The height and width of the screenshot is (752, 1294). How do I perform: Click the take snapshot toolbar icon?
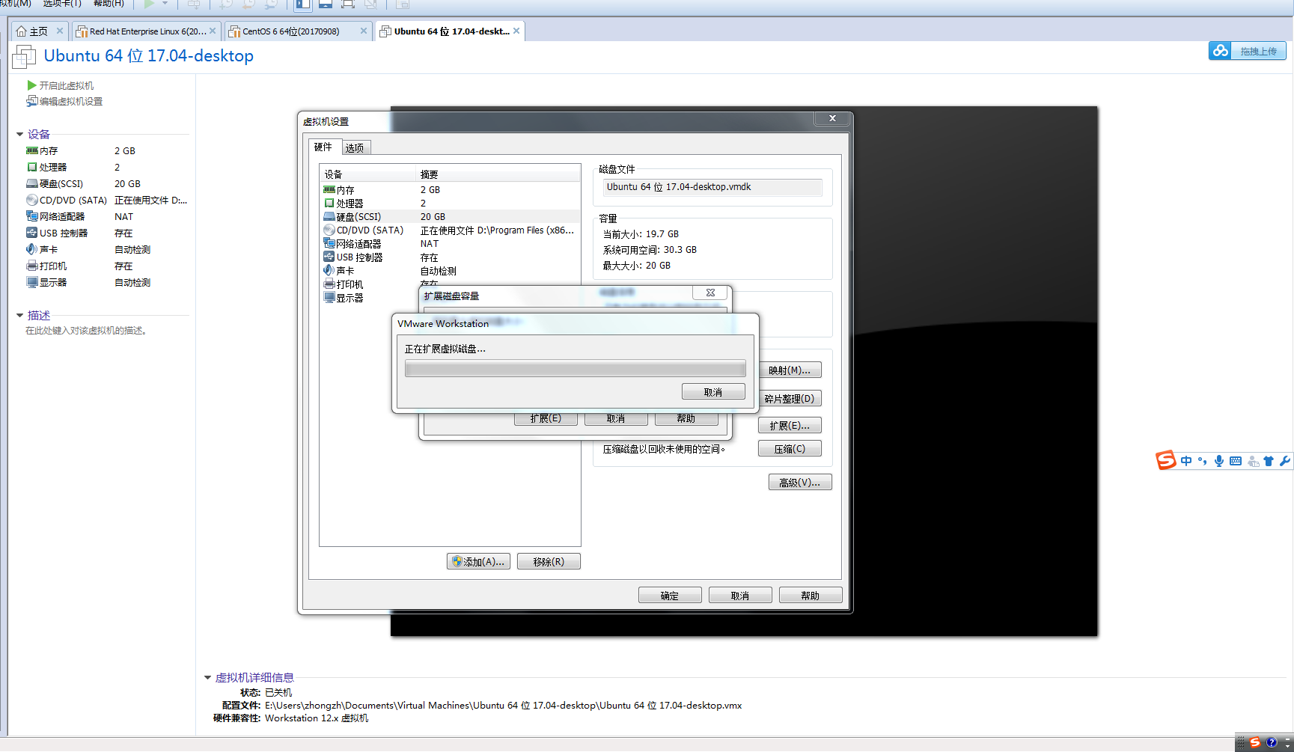tap(225, 4)
